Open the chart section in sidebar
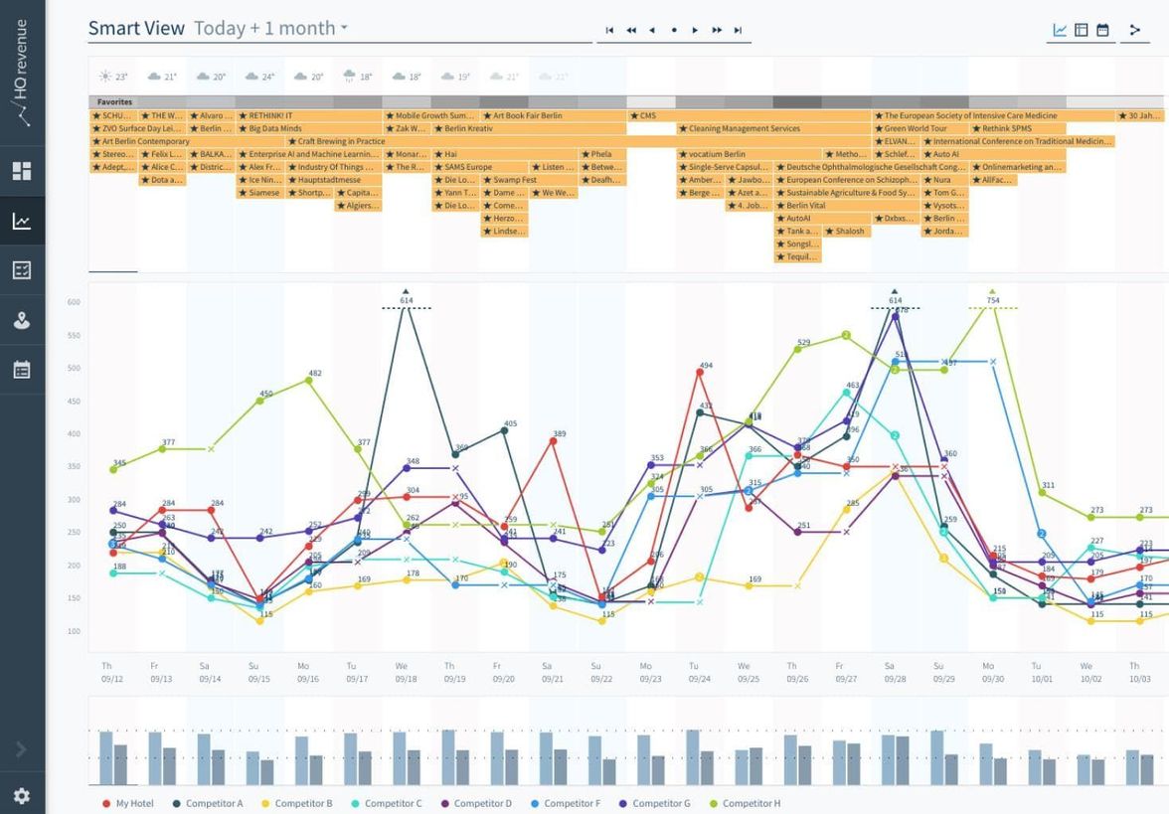 (22, 221)
